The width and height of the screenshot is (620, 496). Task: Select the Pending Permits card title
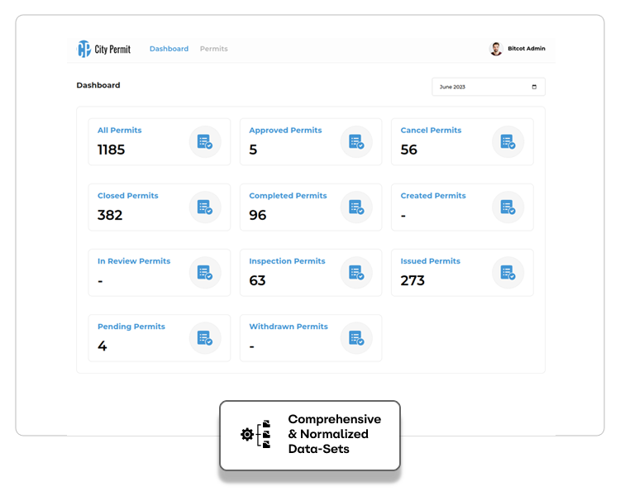pos(131,327)
